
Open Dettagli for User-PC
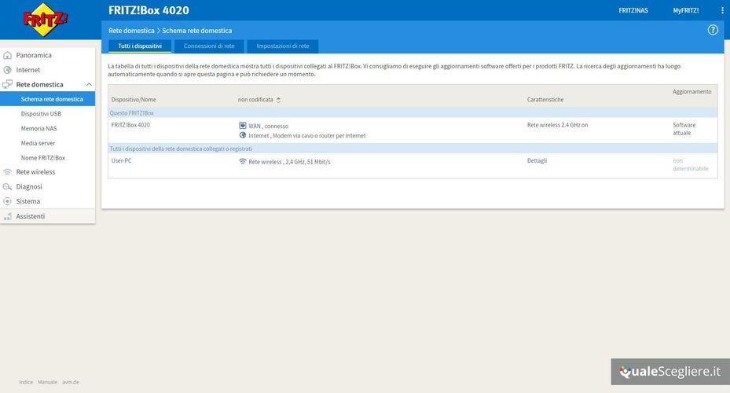pos(537,160)
